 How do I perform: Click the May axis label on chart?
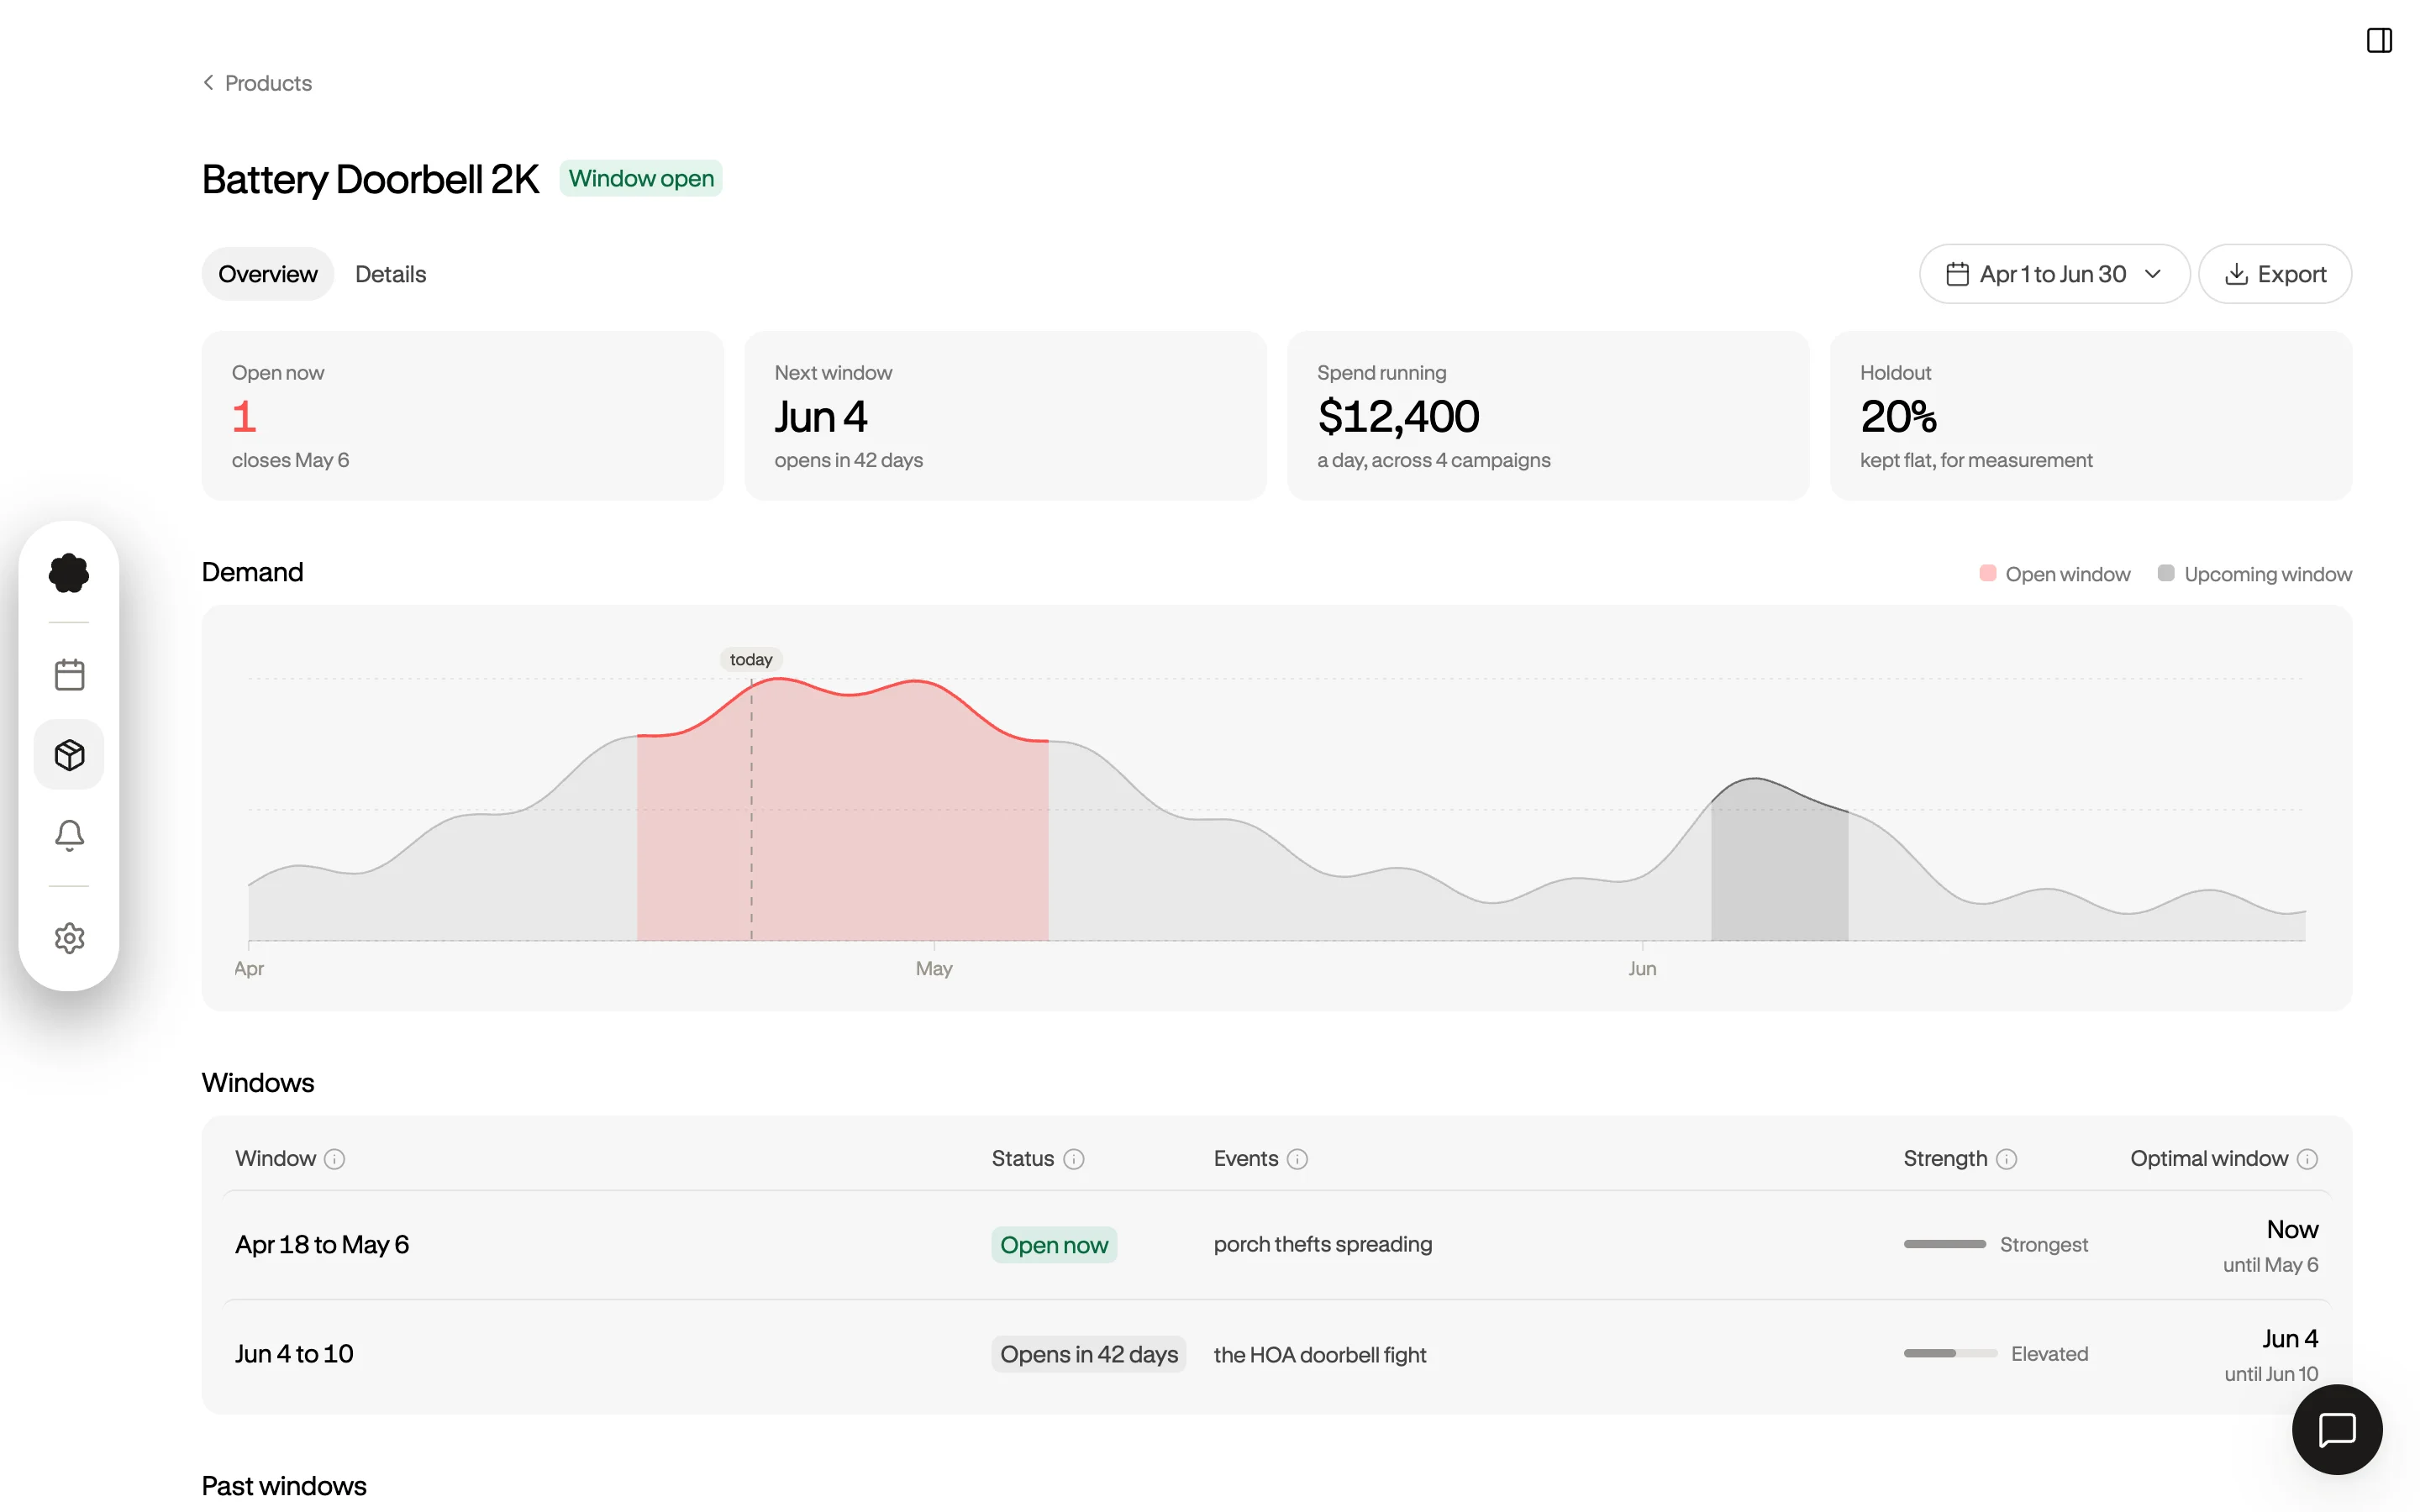[x=934, y=968]
